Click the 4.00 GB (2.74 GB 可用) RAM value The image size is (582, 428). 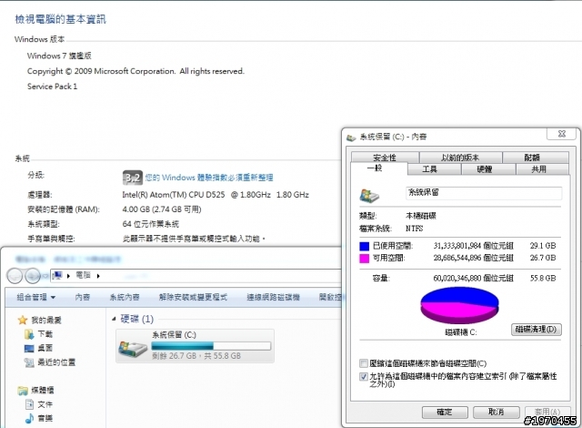162,209
